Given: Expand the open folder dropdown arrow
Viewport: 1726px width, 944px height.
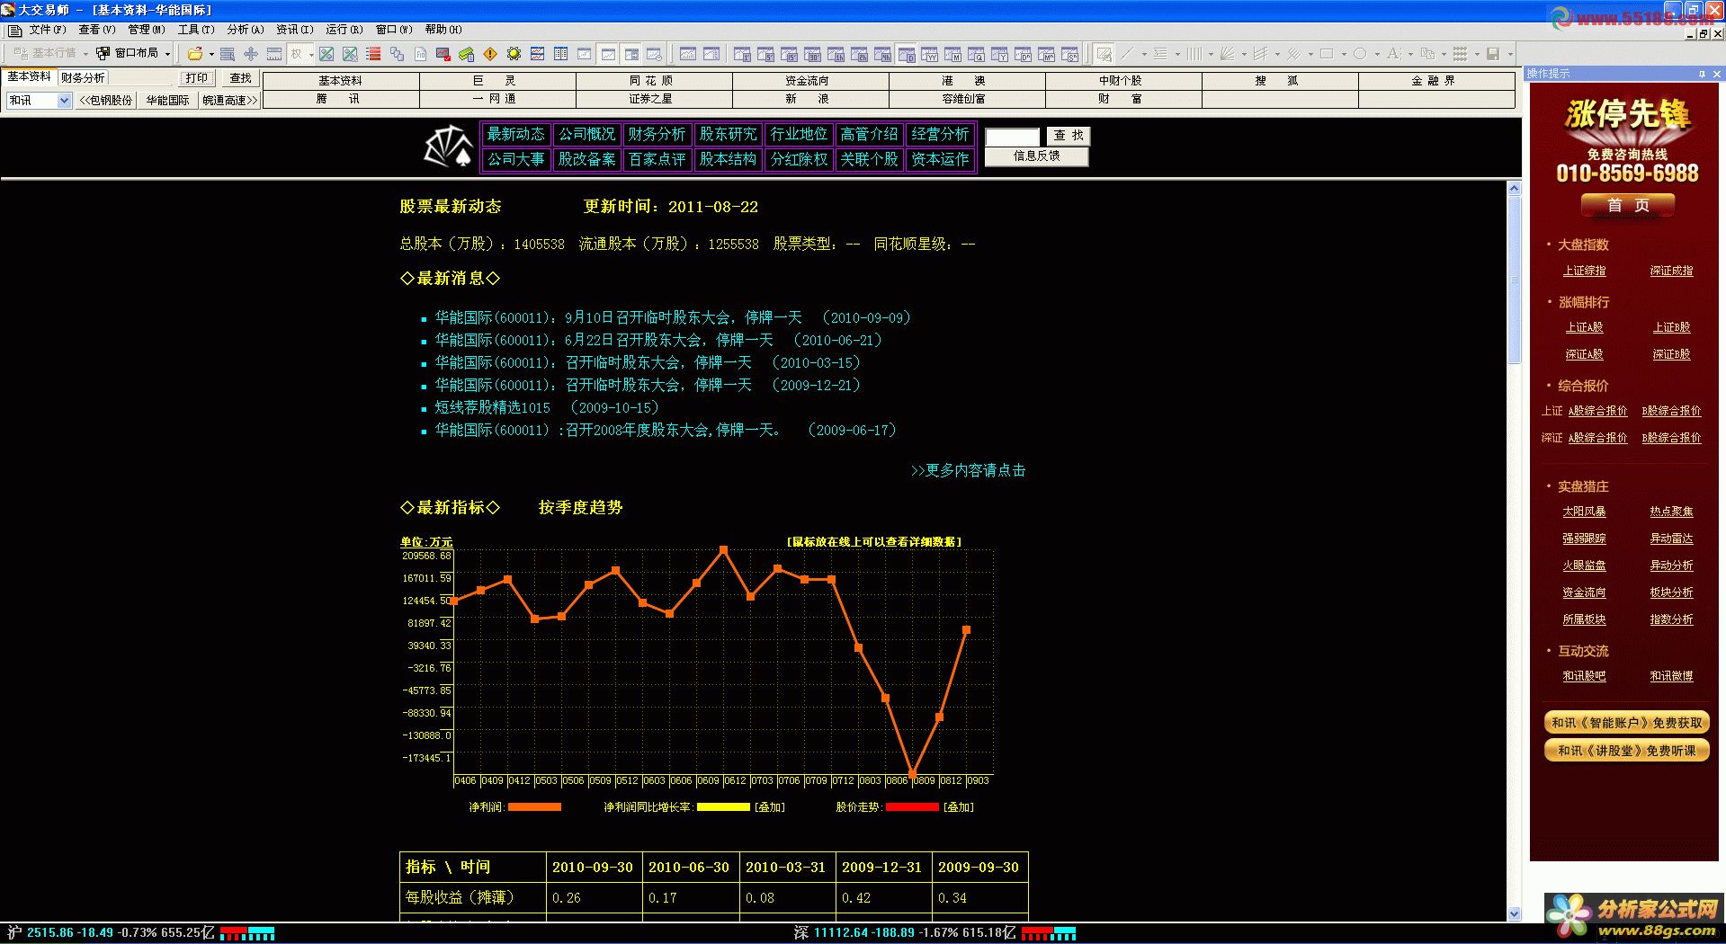Looking at the screenshot, I should [211, 54].
